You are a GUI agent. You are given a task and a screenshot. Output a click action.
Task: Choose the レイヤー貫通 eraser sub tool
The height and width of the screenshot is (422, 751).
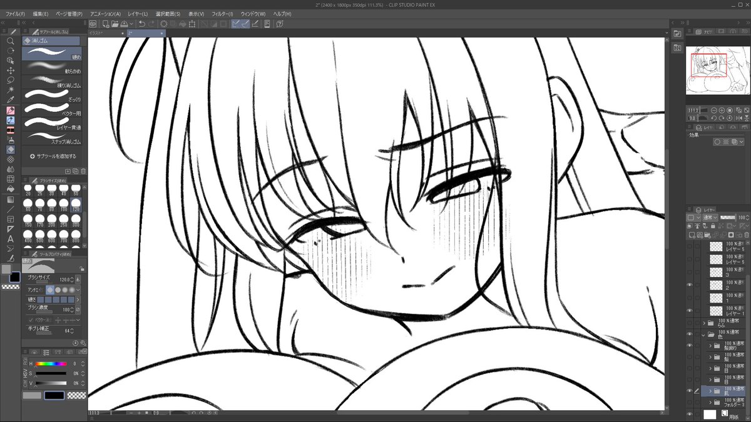[x=51, y=124]
